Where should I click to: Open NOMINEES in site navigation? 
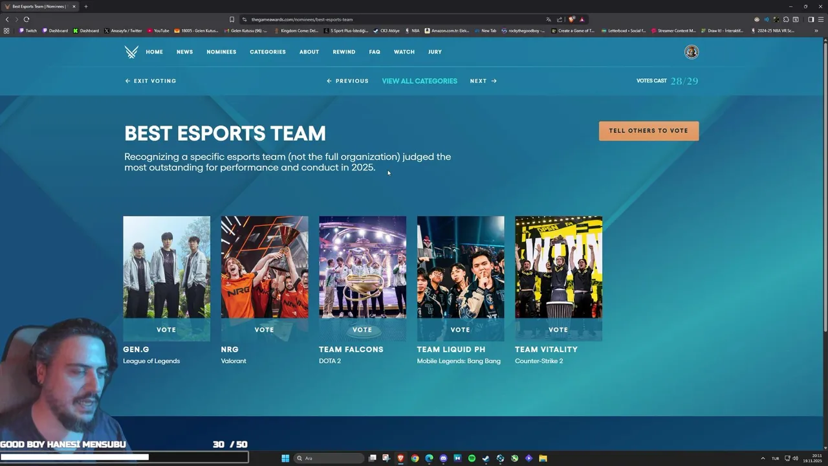221,52
